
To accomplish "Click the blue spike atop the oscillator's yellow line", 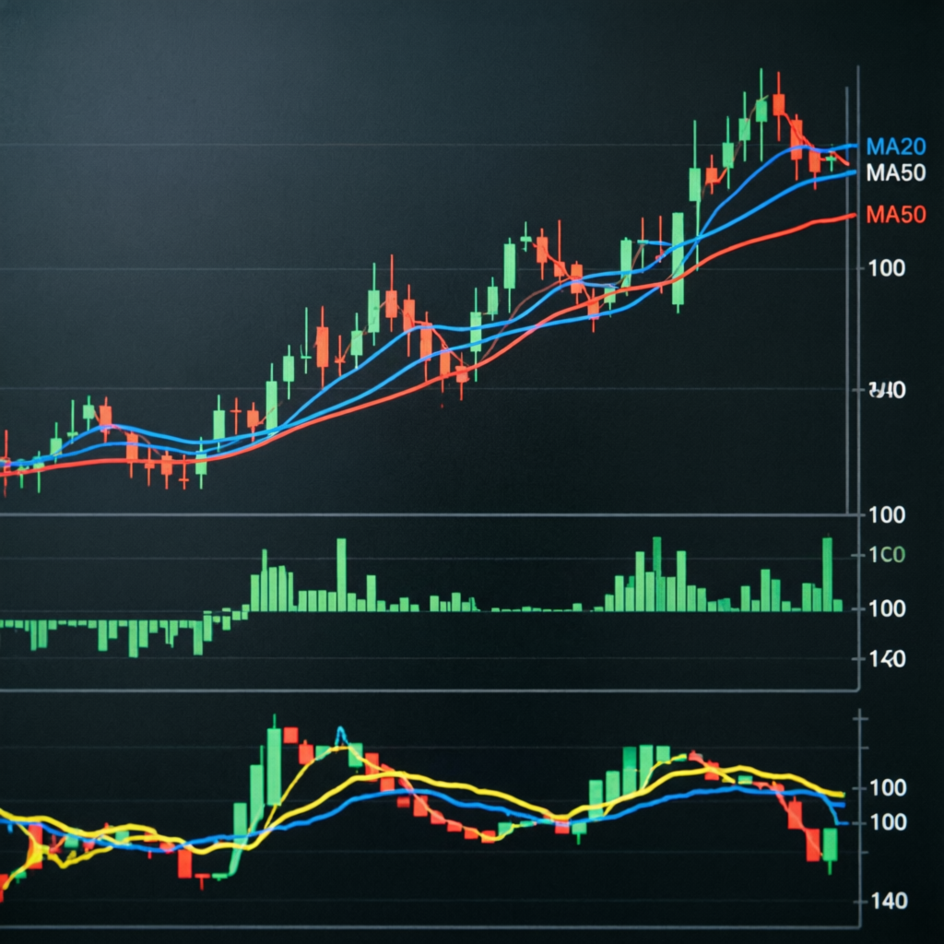I will pyautogui.click(x=341, y=736).
